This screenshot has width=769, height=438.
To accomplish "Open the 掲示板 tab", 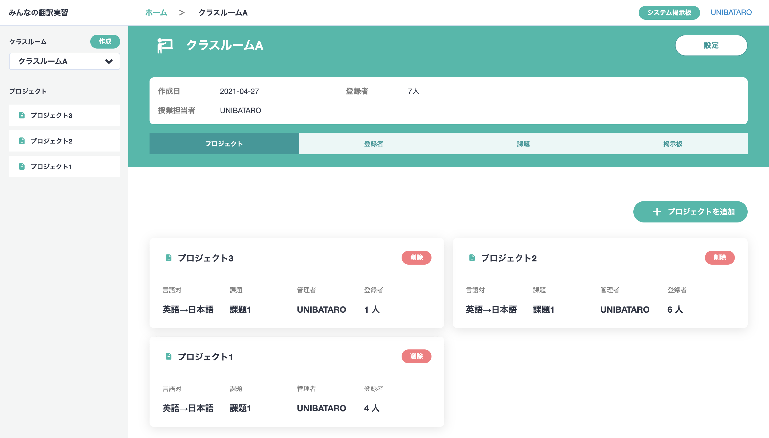I will tap(672, 144).
